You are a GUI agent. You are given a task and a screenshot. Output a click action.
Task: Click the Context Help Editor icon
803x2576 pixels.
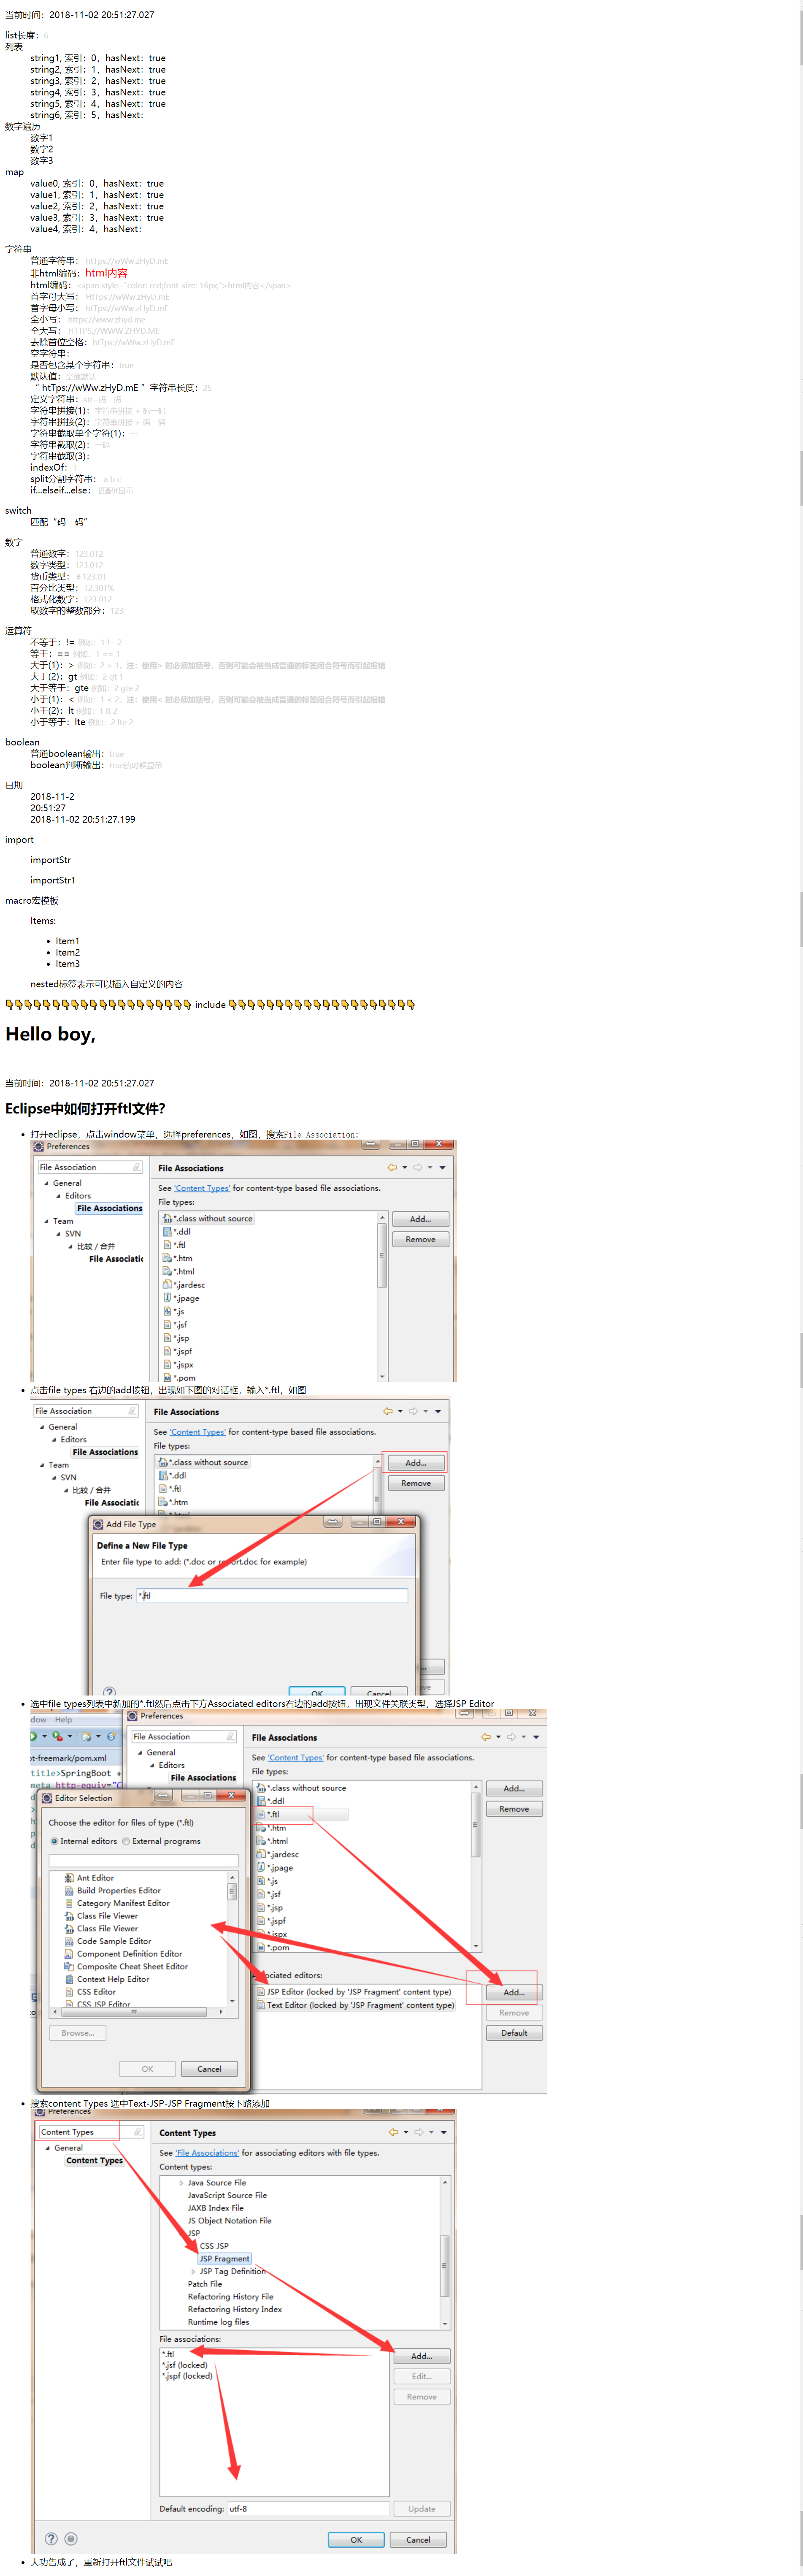(69, 1979)
